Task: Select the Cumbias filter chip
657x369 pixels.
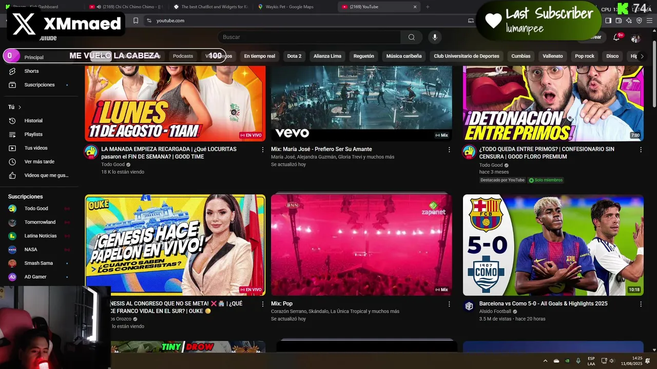Action: (x=521, y=56)
